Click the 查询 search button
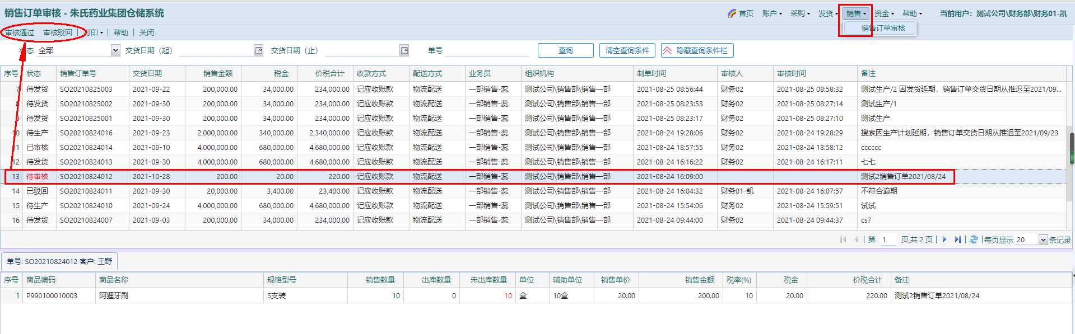The height and width of the screenshot is (334, 1075). tap(565, 50)
